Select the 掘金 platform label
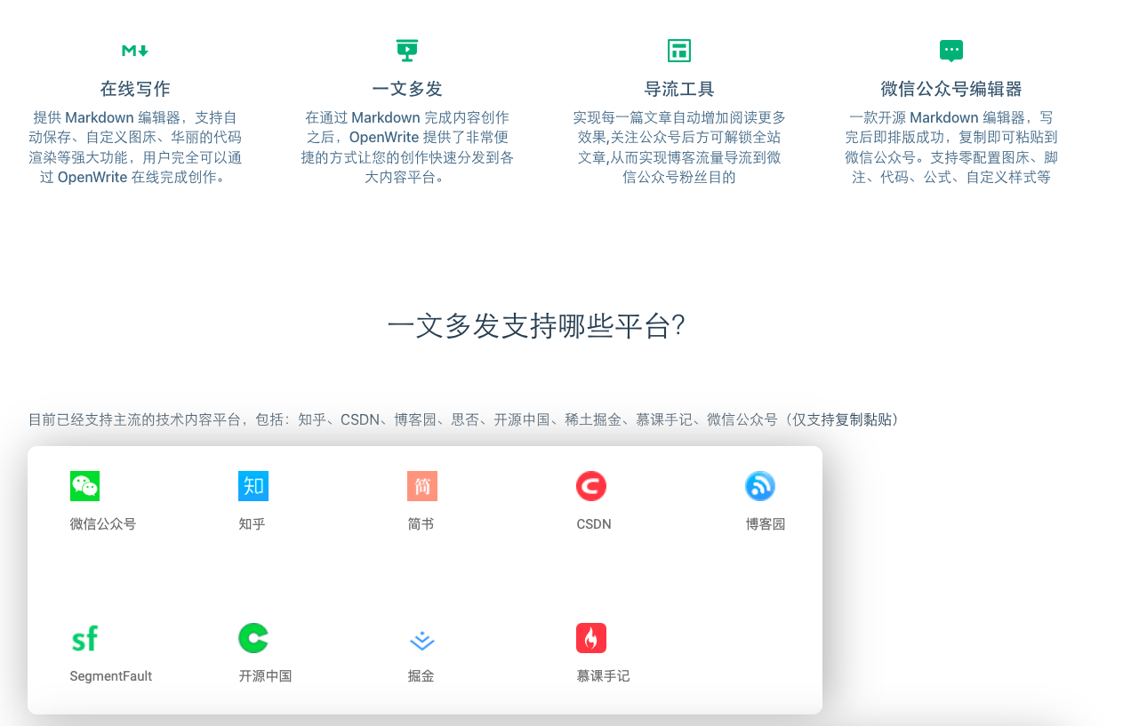This screenshot has width=1147, height=726. pos(421,676)
